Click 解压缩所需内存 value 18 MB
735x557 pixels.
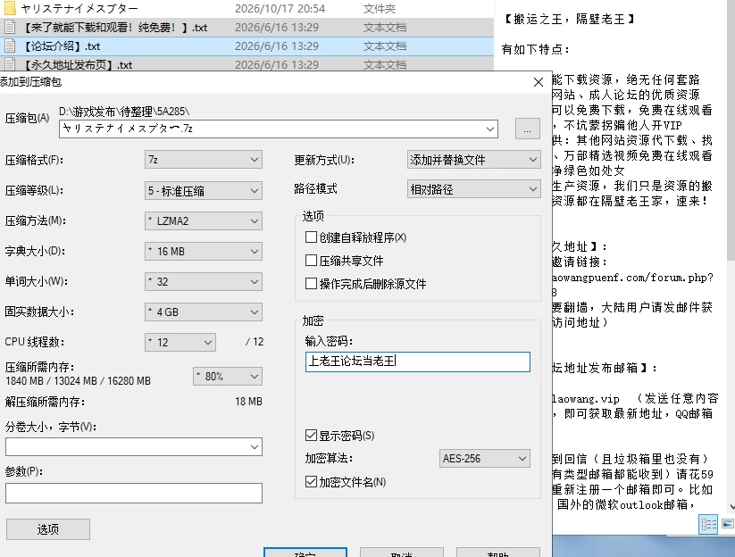[248, 402]
